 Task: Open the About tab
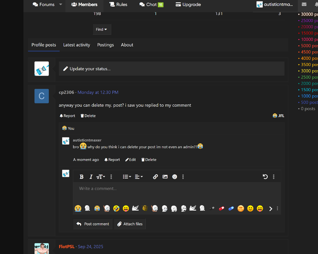[x=127, y=45]
